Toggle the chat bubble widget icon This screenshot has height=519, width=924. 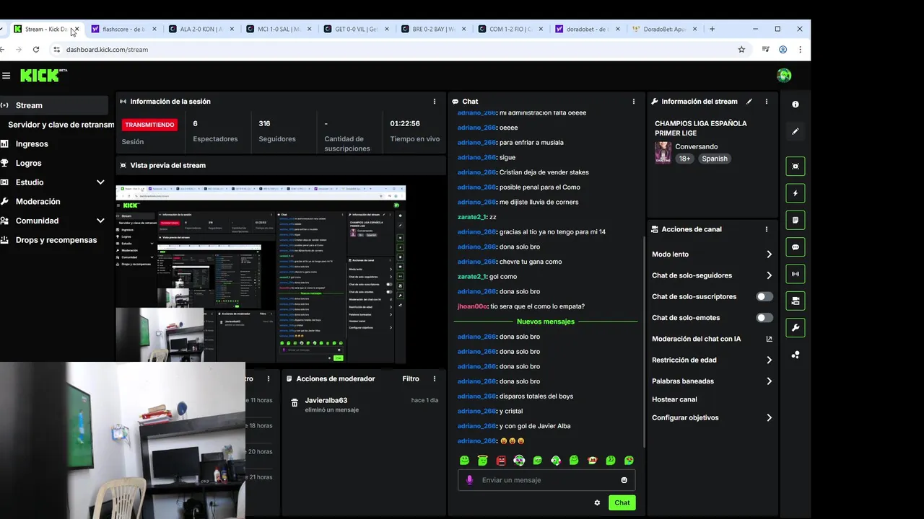(x=796, y=247)
